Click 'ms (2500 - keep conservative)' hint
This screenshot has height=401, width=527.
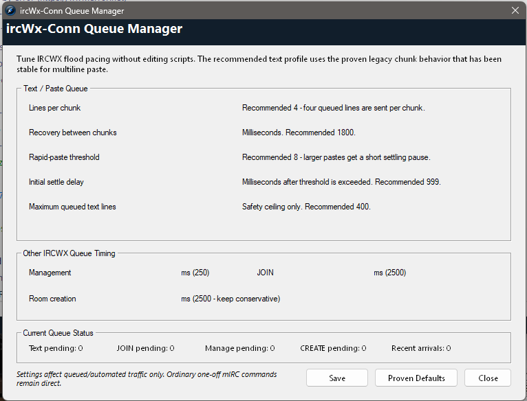(x=230, y=299)
